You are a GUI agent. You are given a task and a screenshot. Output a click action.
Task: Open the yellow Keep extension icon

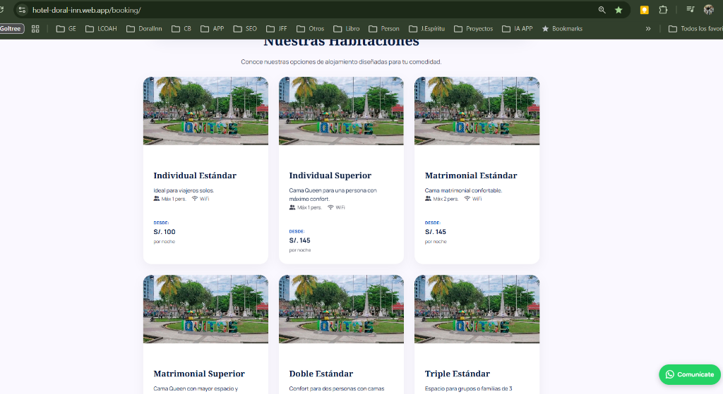click(x=644, y=10)
